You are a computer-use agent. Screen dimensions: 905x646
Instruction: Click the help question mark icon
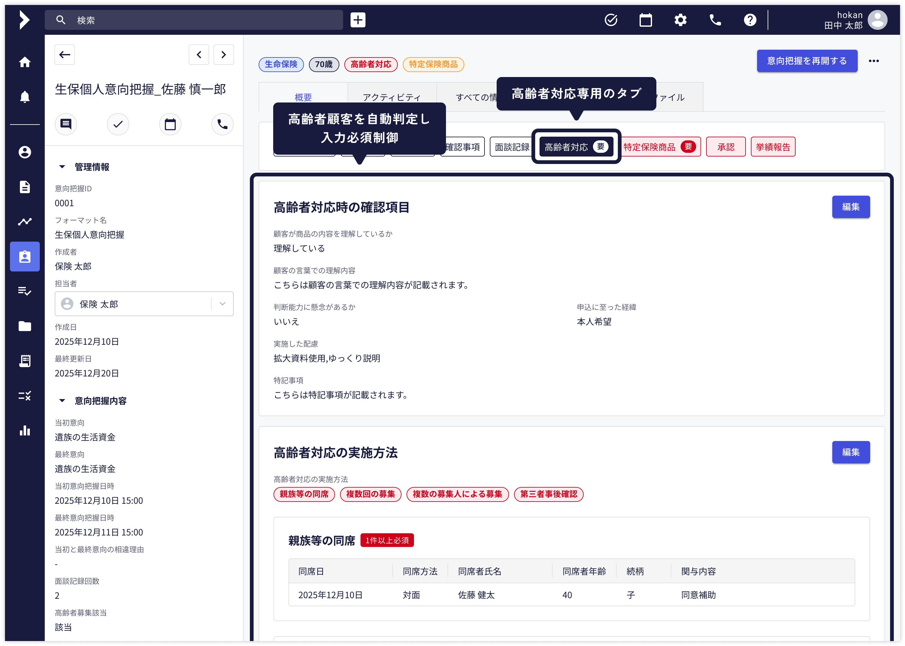(x=750, y=20)
